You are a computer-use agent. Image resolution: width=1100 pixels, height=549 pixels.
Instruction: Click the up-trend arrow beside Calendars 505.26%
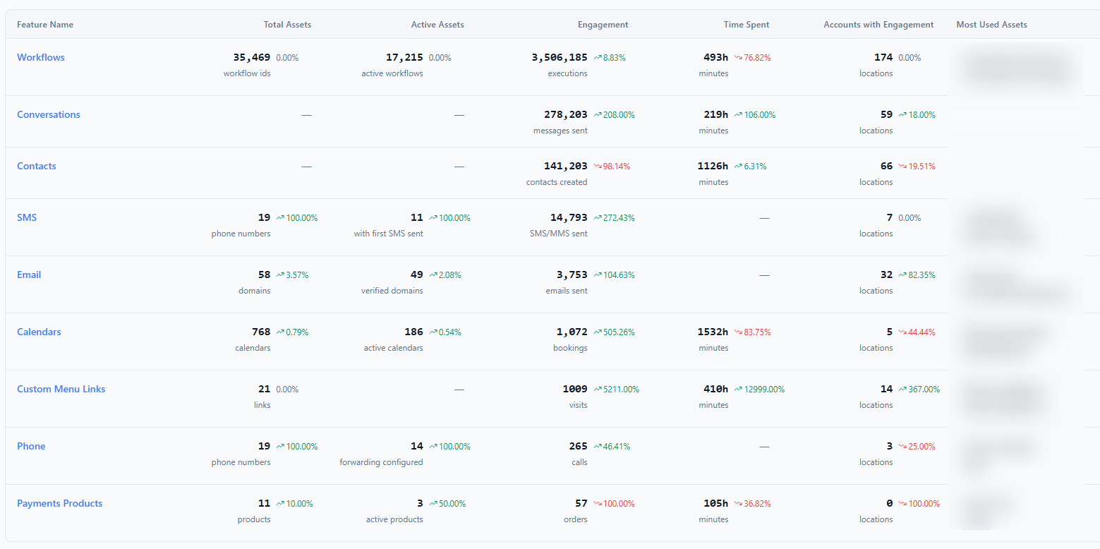598,332
